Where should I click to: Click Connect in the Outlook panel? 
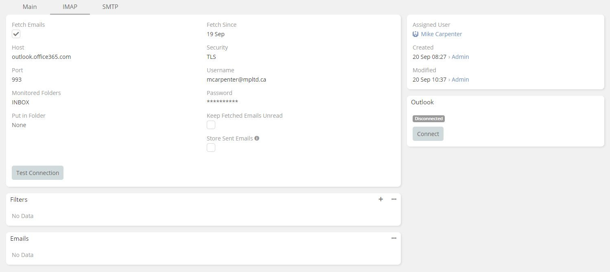[x=428, y=134]
